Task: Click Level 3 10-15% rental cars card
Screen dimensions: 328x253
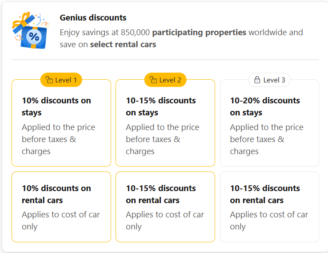Action: 269,207
